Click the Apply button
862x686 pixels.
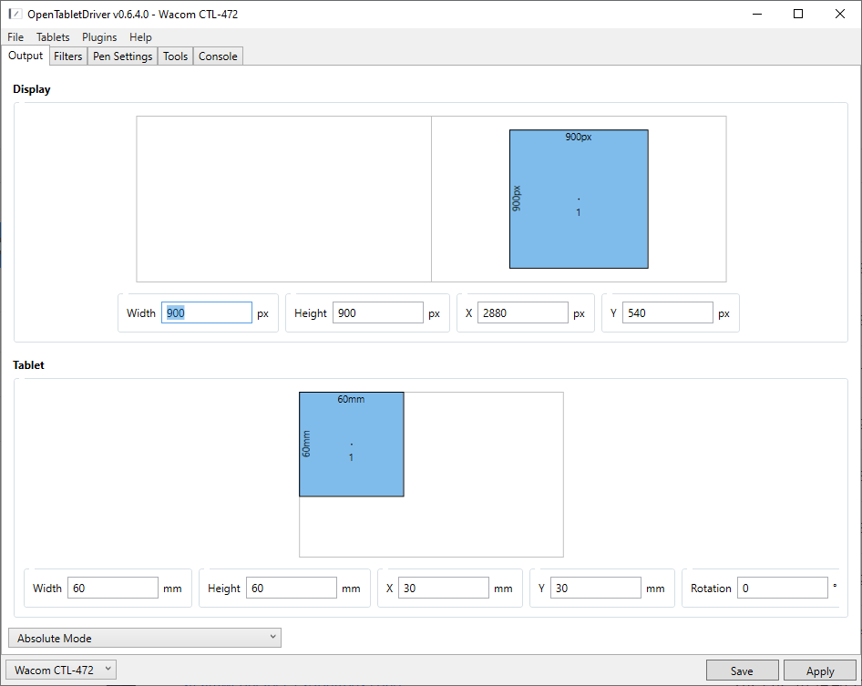pos(819,671)
